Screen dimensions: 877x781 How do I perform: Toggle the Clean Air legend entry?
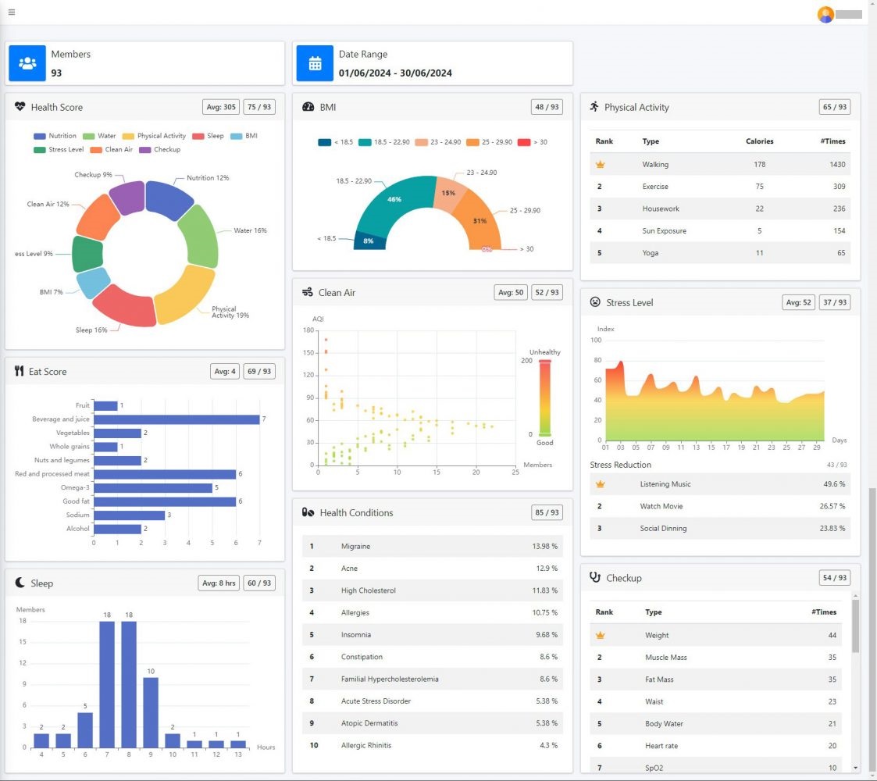[111, 149]
